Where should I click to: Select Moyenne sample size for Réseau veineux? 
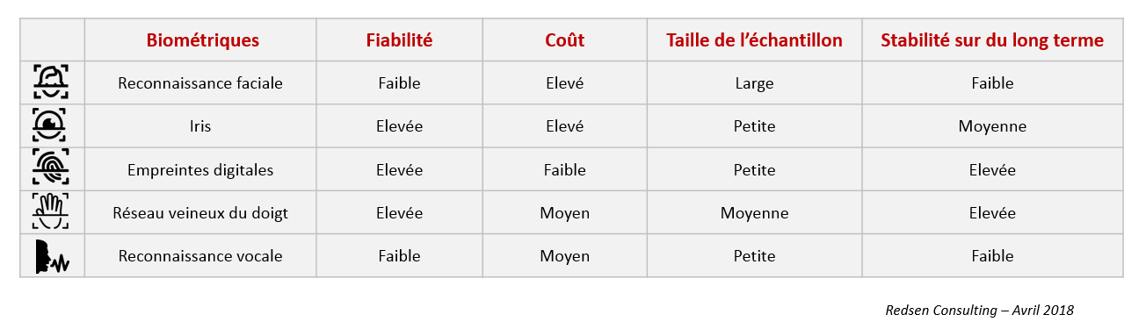(754, 213)
